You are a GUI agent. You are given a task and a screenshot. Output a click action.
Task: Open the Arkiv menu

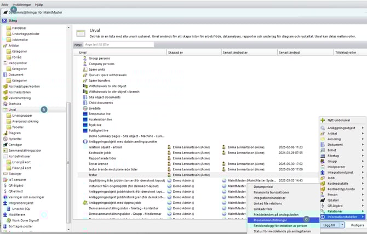pyautogui.click(x=4, y=3)
